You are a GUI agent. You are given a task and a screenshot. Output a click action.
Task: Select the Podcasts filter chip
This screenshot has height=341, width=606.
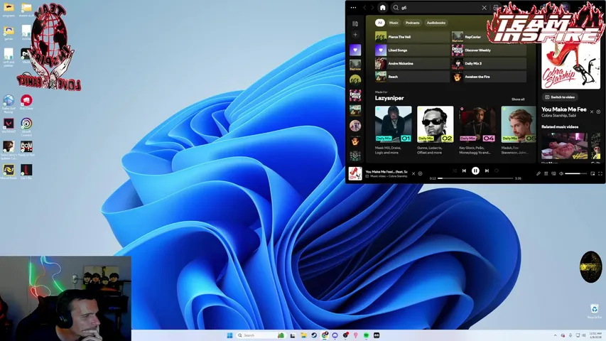(x=412, y=23)
